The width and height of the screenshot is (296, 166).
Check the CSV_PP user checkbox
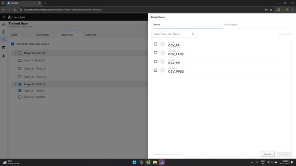click(155, 61)
